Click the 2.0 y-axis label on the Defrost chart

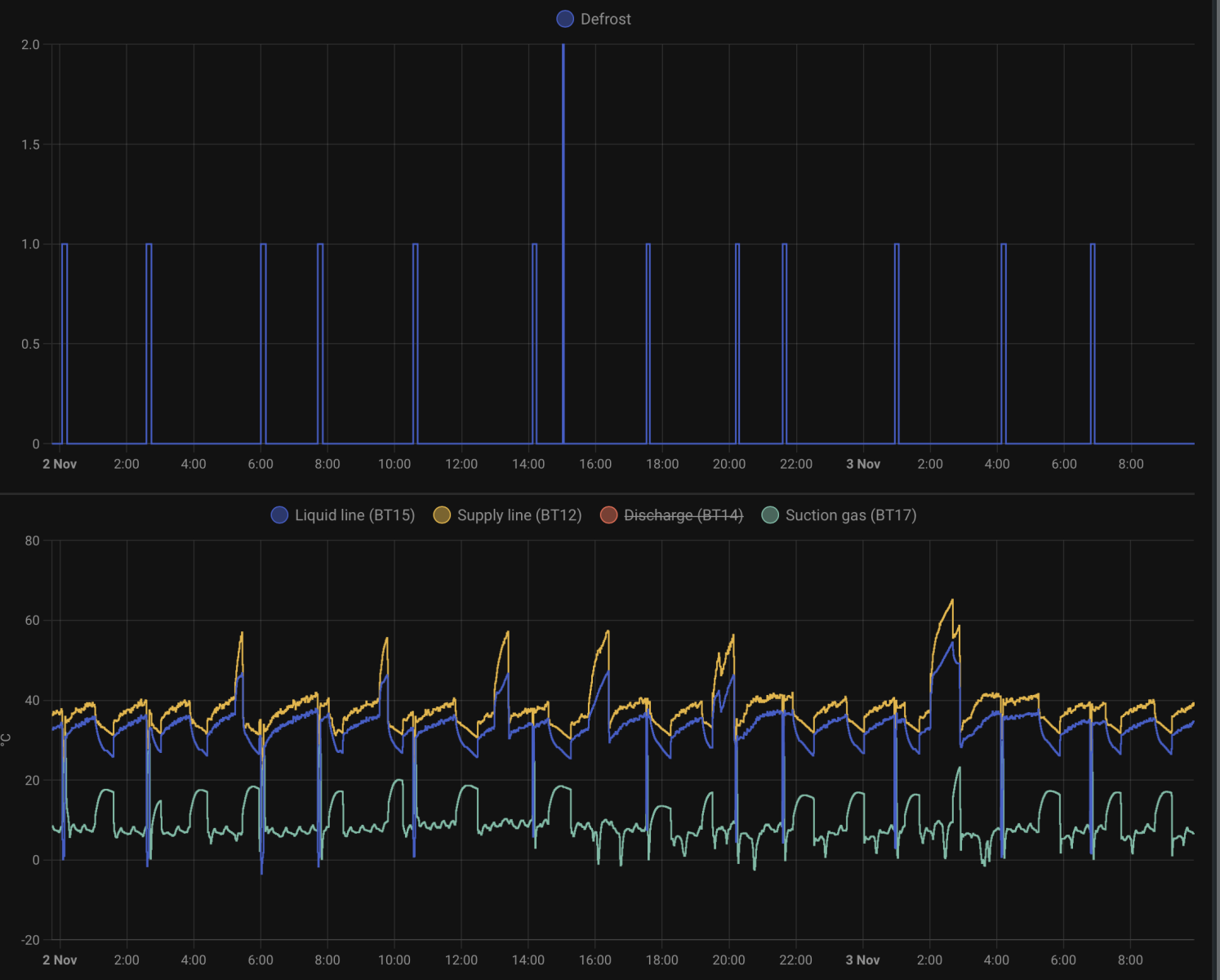[x=30, y=45]
